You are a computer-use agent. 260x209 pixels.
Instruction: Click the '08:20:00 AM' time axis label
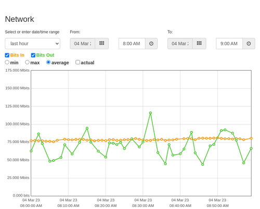tap(106, 206)
